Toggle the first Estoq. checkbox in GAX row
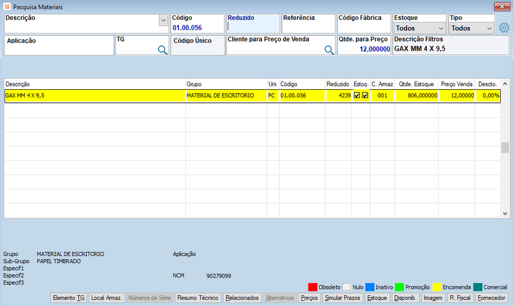 357,96
